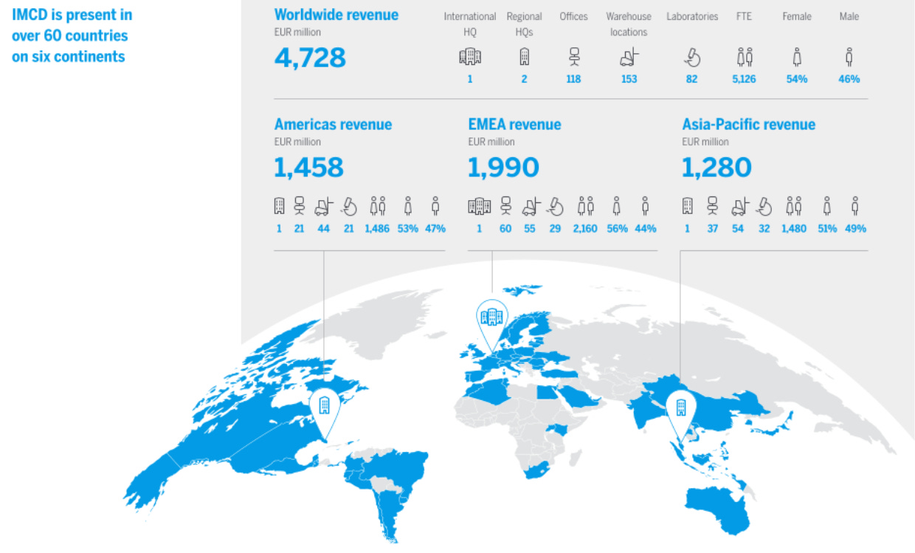This screenshot has width=915, height=553.
Task: Click the 5,126 worldwide FTE value
Action: pyautogui.click(x=744, y=79)
